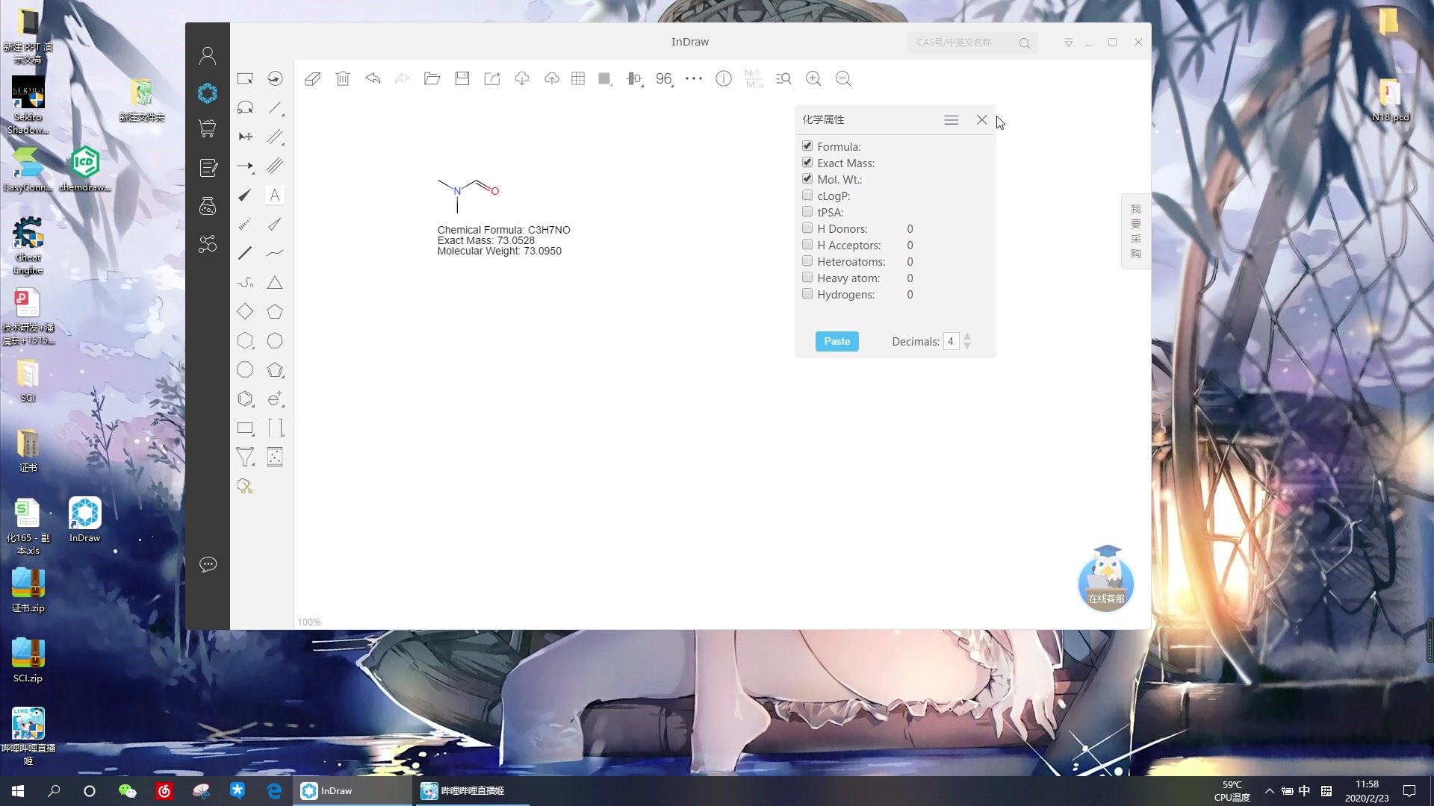
Task: Open the chemdraw desktop shortcut
Action: pos(84,169)
